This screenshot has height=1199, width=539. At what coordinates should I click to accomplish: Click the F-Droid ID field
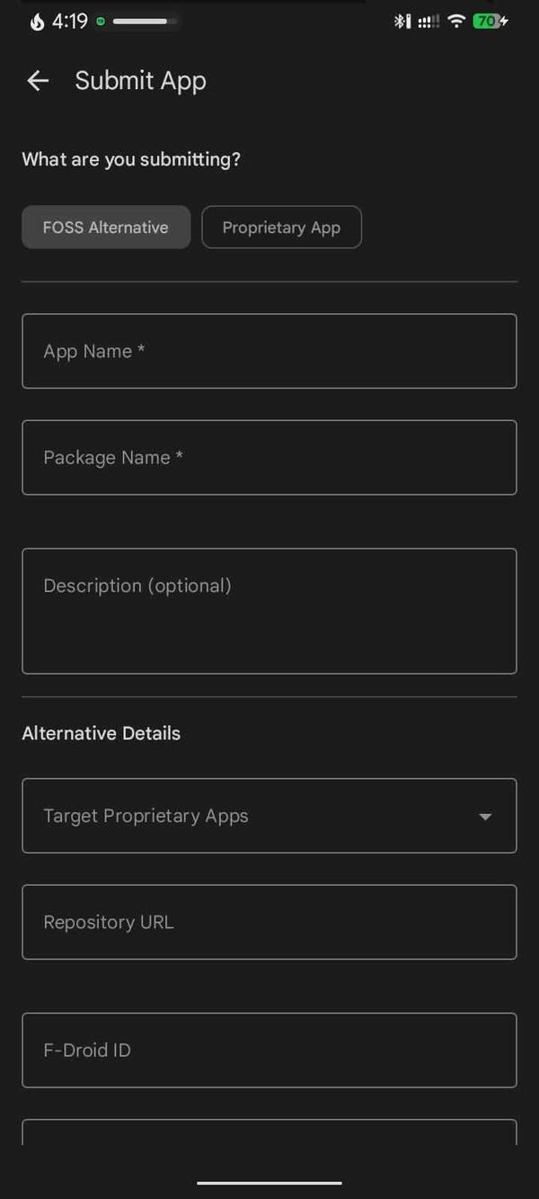click(x=269, y=1050)
